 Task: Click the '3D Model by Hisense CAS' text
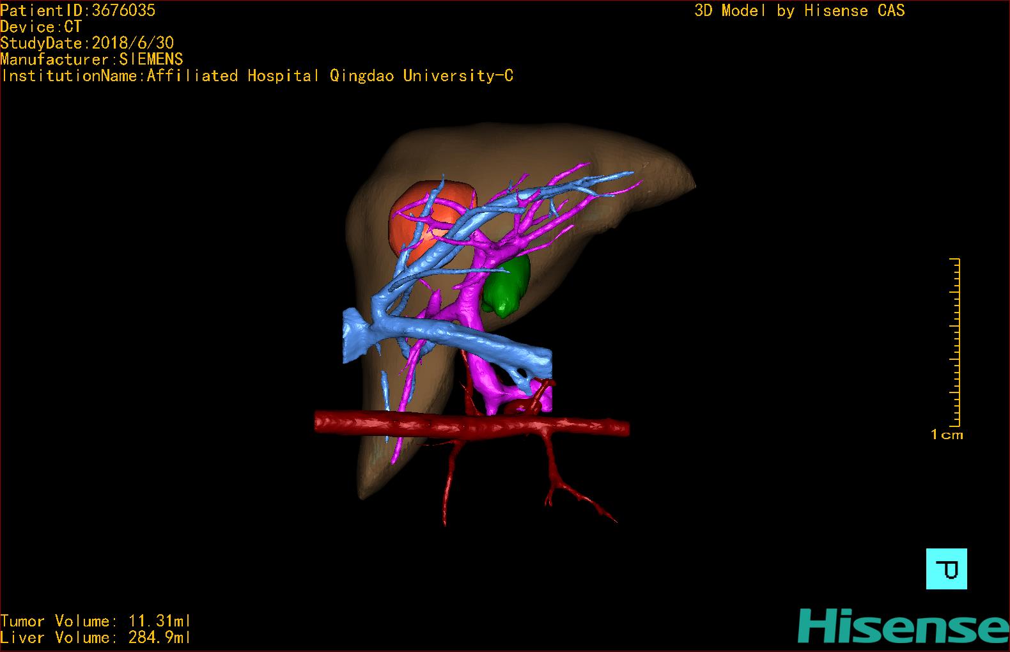click(x=800, y=11)
